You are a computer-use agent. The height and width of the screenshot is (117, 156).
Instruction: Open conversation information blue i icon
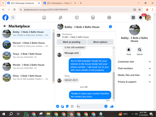tap(110, 27)
